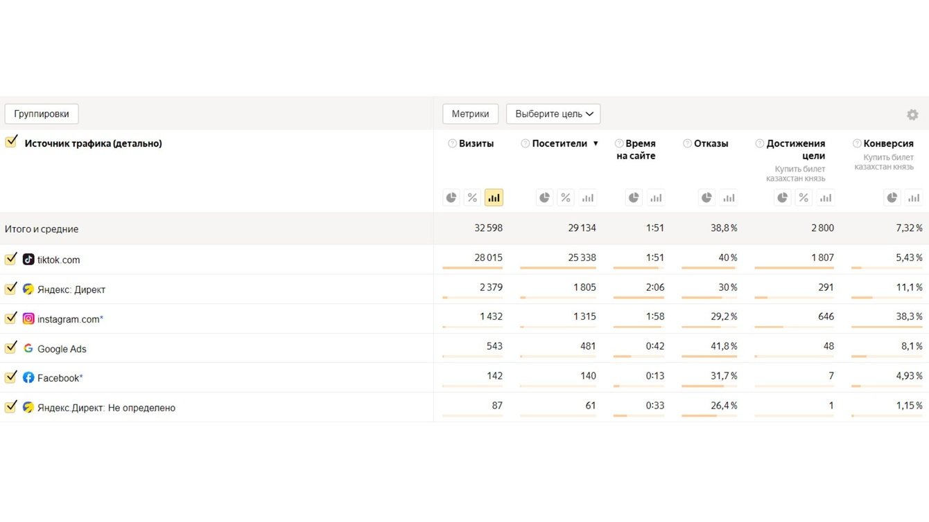Click the highlighted bar chart icon under Визиты
Viewport: 929px width, 522px height.
tap(494, 198)
